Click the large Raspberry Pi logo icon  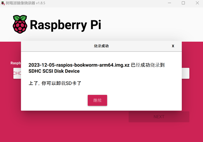pyautogui.click(x=20, y=24)
